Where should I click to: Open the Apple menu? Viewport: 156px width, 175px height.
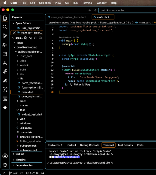[5, 3]
